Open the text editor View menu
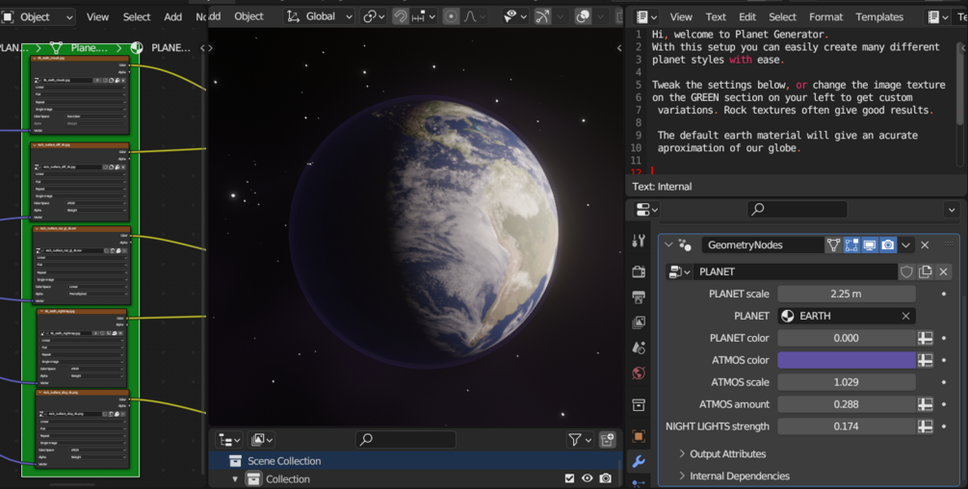The height and width of the screenshot is (489, 968). pos(681,16)
